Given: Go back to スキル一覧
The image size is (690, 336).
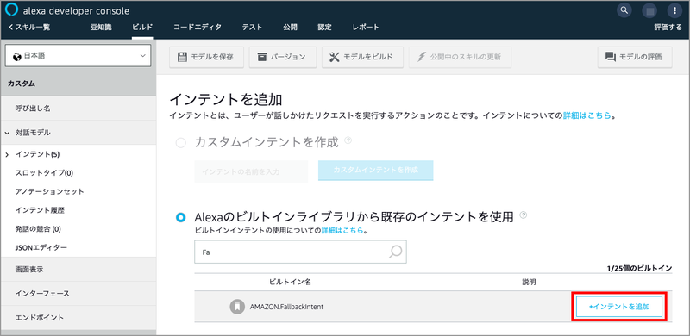Looking at the screenshot, I should click(x=29, y=28).
